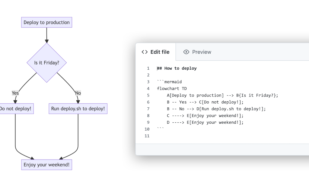Click the code brackets icon beside Edit file
This screenshot has width=309, height=190.
point(144,52)
